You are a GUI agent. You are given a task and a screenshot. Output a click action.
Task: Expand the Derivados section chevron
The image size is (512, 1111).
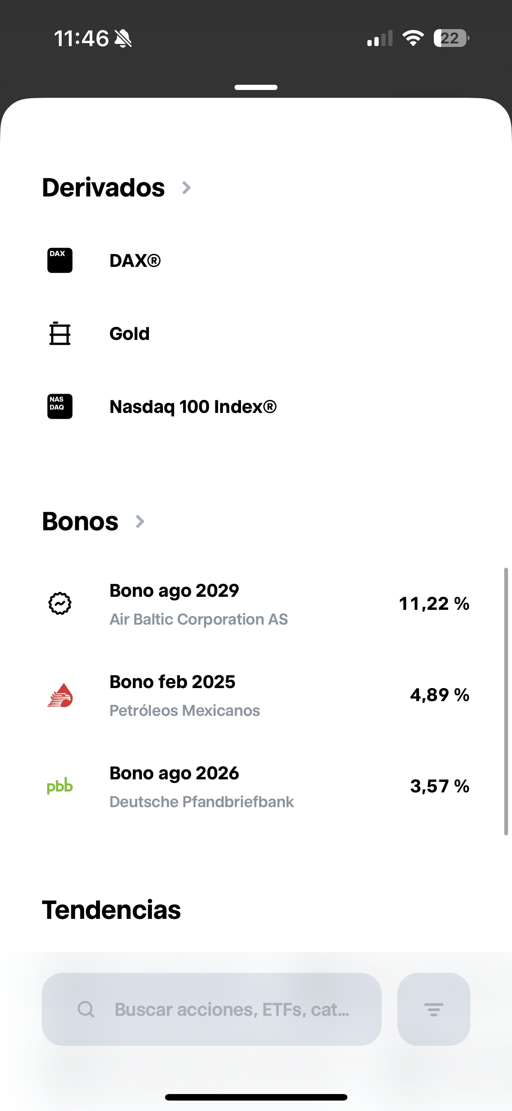pyautogui.click(x=186, y=188)
